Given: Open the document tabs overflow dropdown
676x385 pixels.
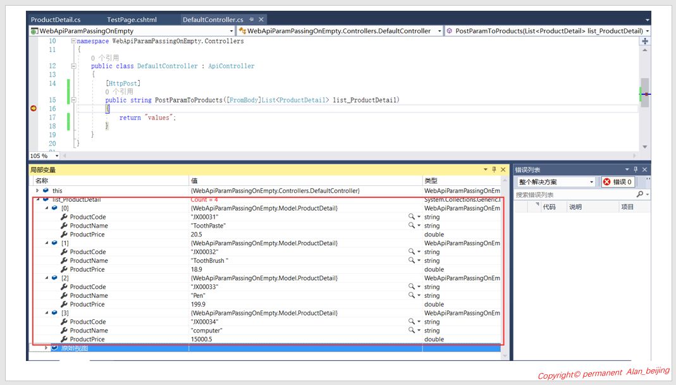Looking at the screenshot, I should pos(647,20).
